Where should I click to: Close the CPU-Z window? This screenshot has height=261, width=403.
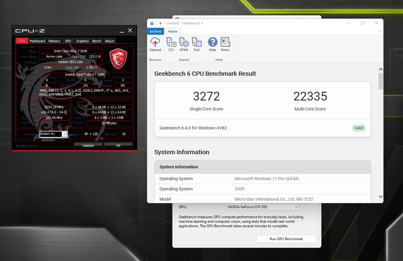click(130, 30)
